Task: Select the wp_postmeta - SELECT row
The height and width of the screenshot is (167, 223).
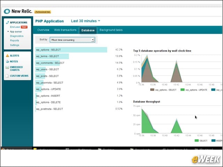Action: pos(79,109)
